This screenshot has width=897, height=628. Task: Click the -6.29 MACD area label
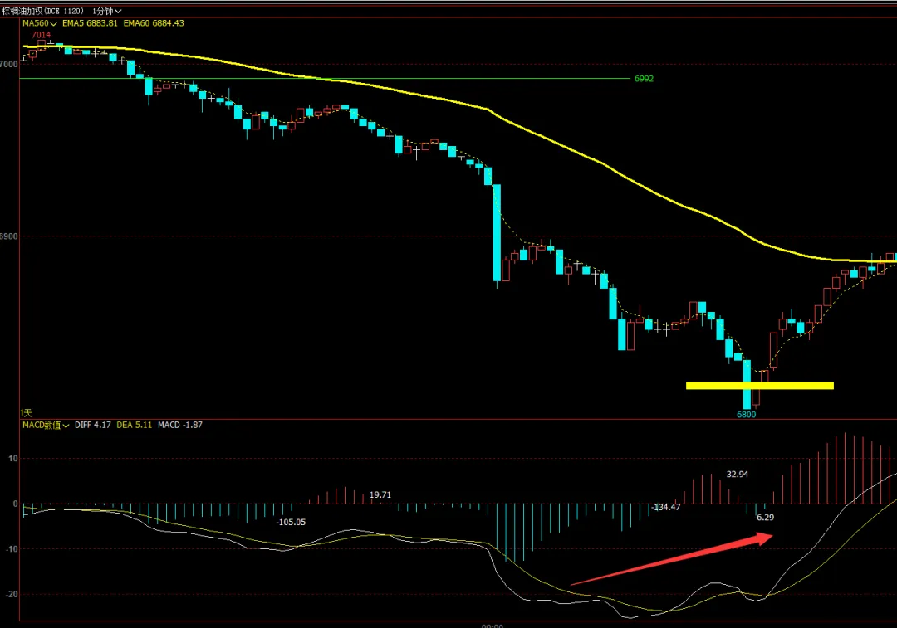click(764, 518)
